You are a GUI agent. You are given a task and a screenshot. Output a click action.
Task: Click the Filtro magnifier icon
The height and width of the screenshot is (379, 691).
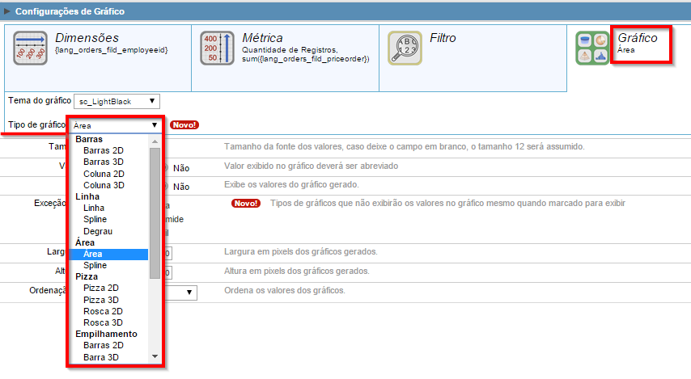click(x=405, y=48)
